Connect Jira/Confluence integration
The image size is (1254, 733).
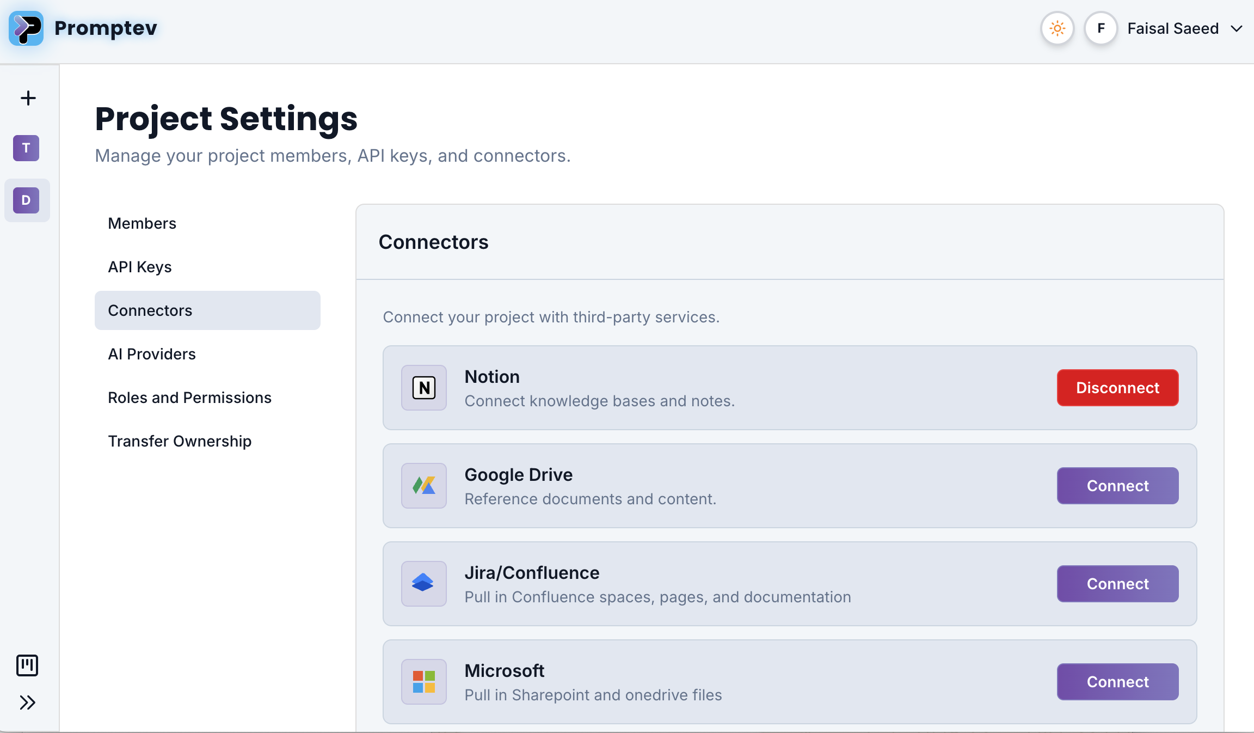(1117, 584)
